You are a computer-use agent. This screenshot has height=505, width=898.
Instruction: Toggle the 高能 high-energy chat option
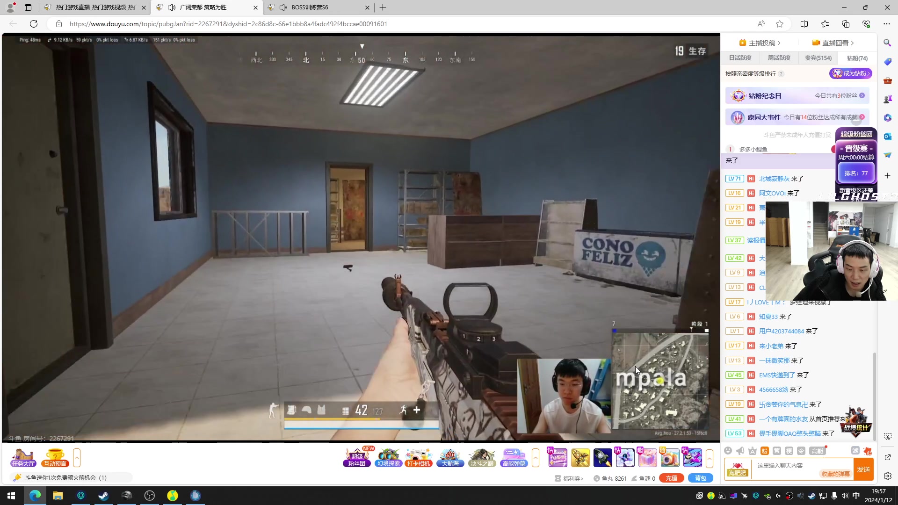(x=818, y=451)
